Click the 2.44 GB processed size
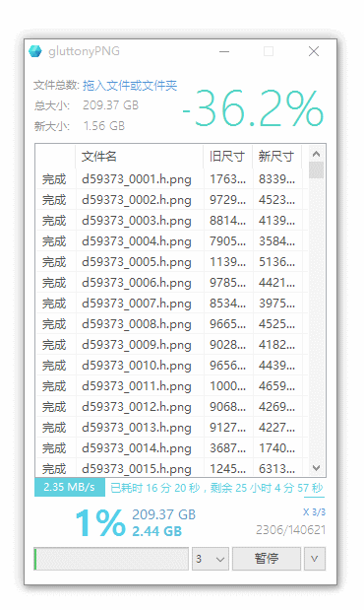Viewport: 364px width, 610px height. tap(157, 531)
